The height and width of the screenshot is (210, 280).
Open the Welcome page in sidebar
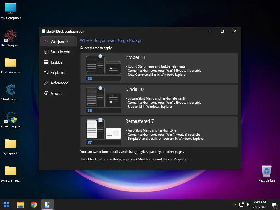pos(59,42)
